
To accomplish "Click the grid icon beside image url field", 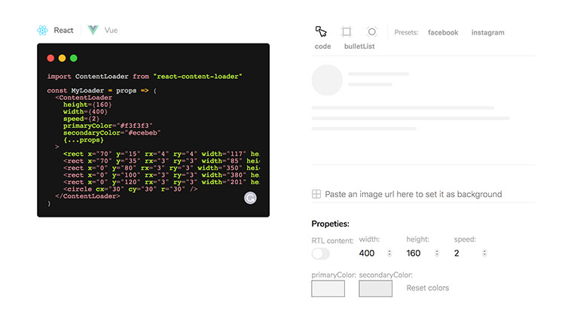I will coord(316,194).
